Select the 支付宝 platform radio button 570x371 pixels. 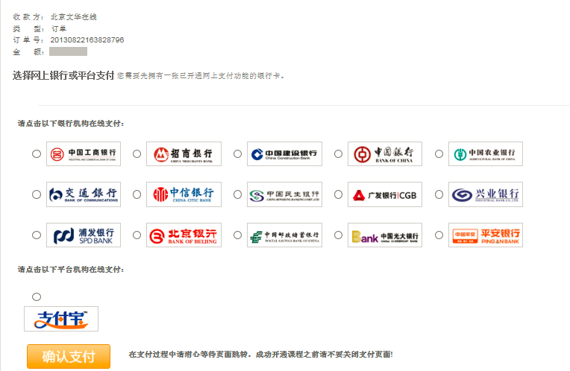[x=37, y=297]
